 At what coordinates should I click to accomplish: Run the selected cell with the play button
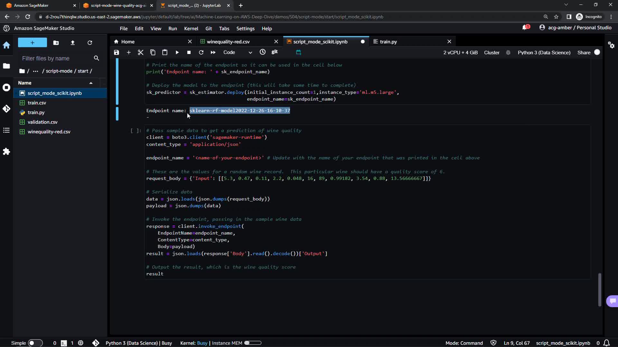point(177,52)
